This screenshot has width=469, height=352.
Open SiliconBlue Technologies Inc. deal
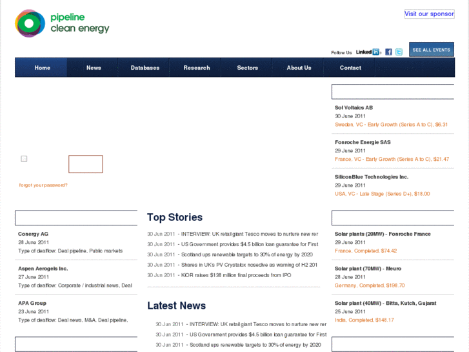coord(372,177)
